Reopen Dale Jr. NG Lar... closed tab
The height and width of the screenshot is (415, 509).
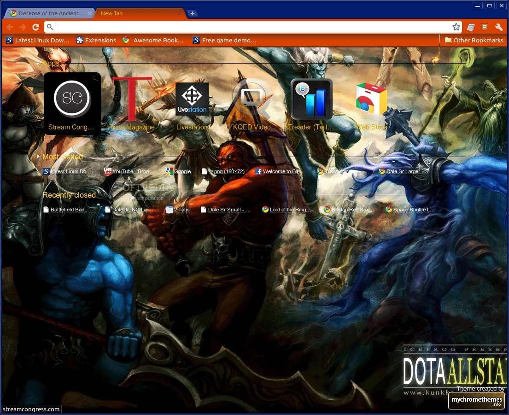pos(129,210)
